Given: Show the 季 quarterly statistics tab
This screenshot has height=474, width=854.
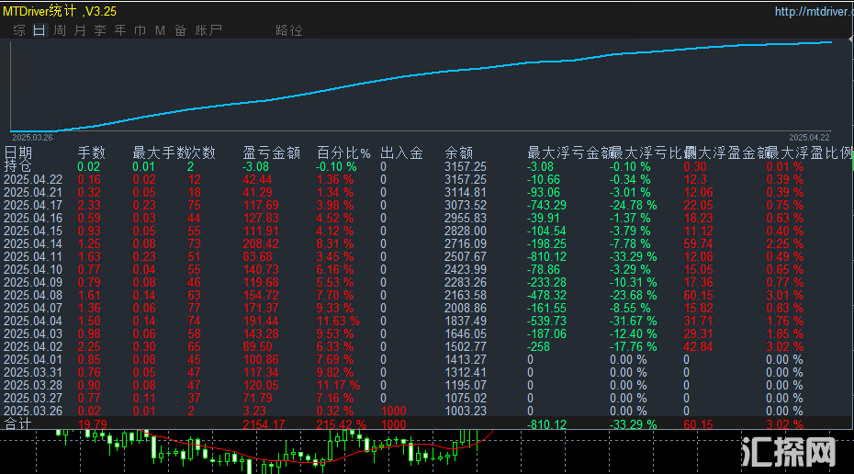Looking at the screenshot, I should pos(100,30).
